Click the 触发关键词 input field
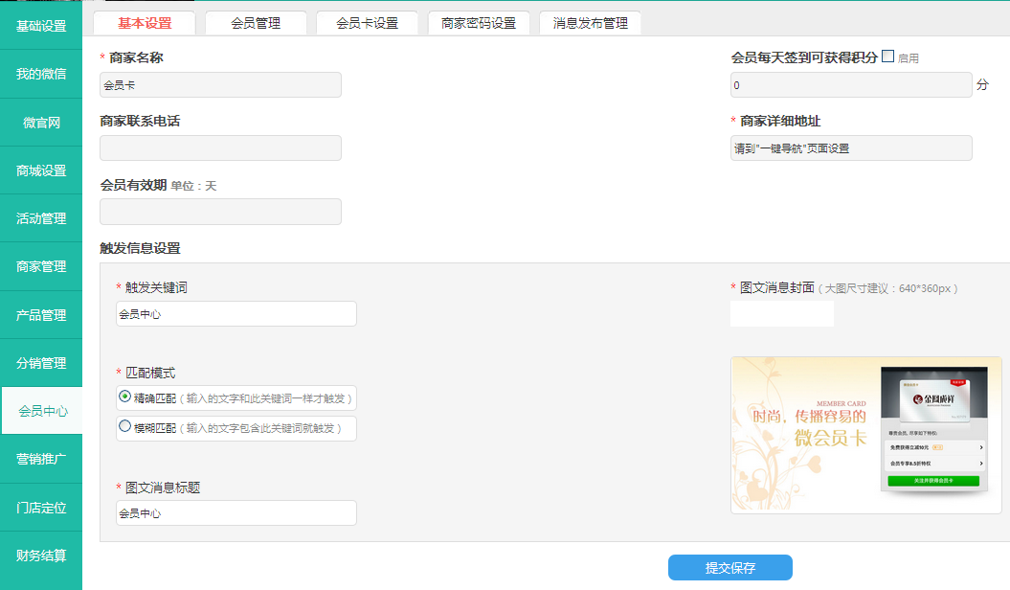This screenshot has height=590, width=1010. pyautogui.click(x=236, y=313)
